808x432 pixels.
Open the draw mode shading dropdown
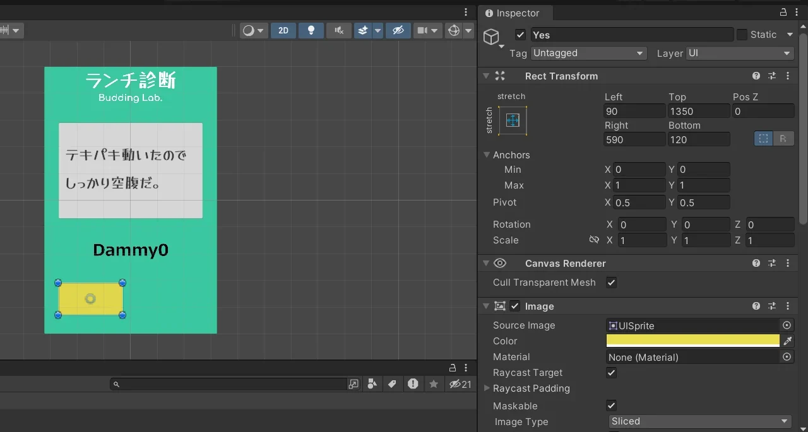pos(254,30)
